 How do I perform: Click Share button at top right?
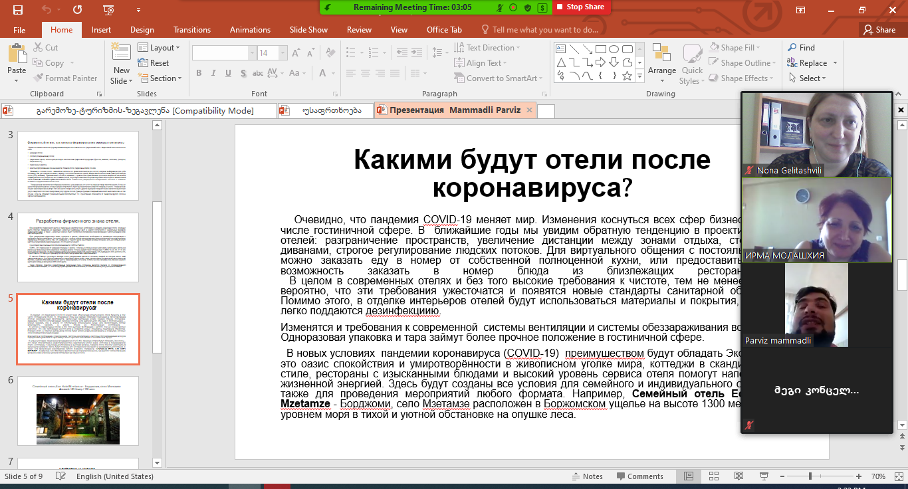coord(879,30)
